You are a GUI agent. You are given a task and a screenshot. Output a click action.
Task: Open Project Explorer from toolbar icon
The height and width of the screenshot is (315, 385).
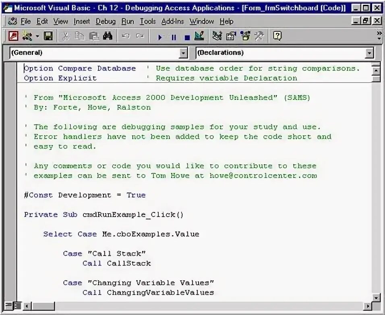(217, 36)
